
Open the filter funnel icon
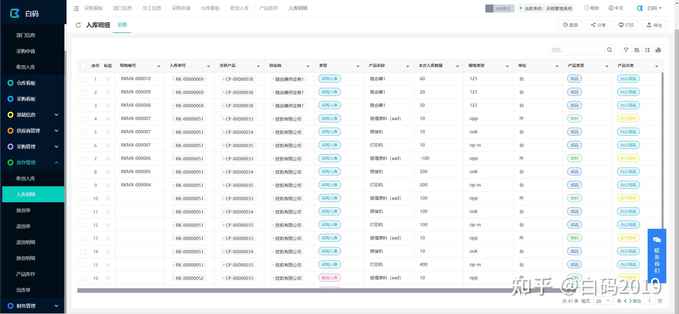[626, 50]
